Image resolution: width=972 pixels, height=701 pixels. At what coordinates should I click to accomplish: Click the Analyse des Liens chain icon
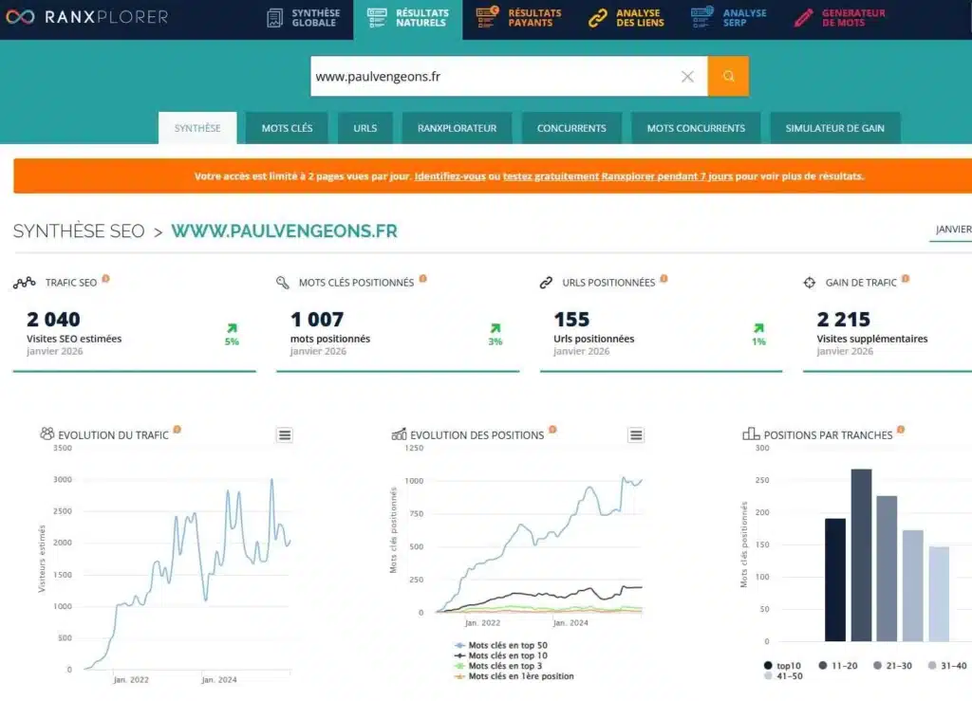pos(600,17)
